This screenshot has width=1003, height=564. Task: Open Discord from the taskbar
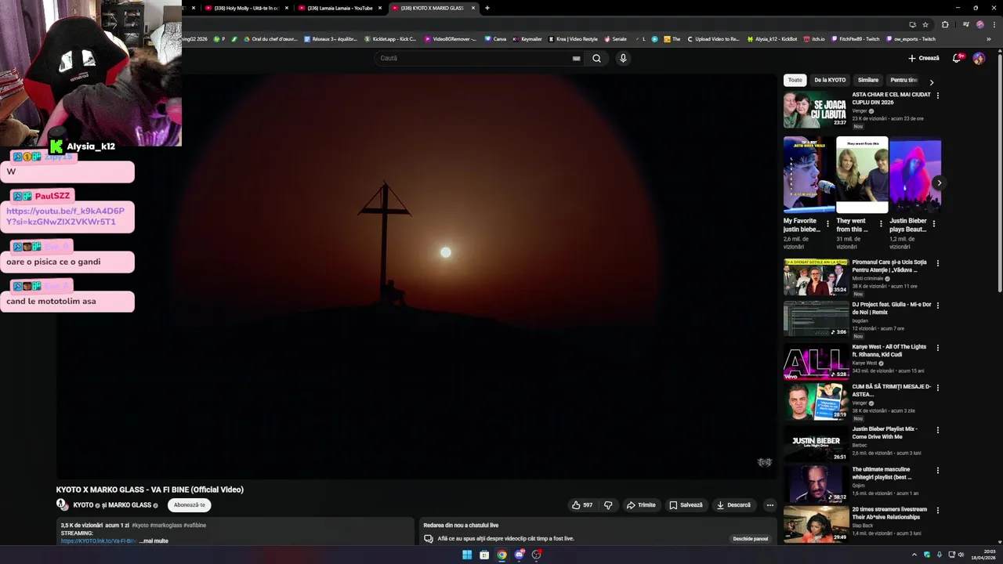519,555
